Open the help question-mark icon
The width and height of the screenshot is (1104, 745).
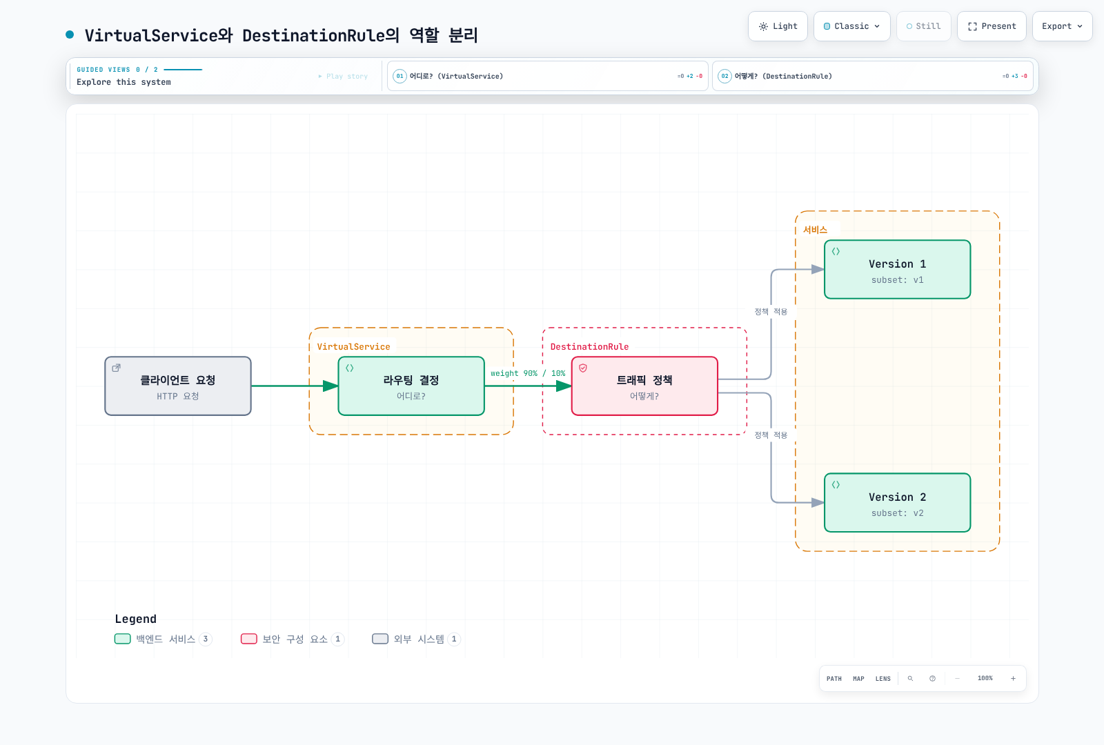point(932,678)
